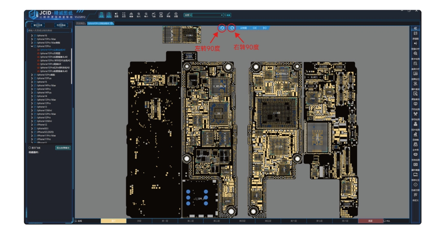
Task: Click the function notes info icon
Action: tap(415, 185)
